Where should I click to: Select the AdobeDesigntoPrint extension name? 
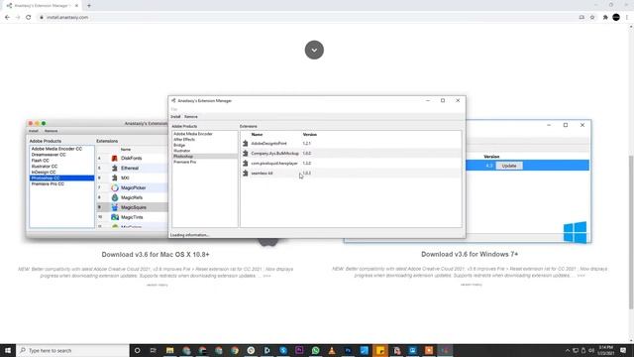click(268, 143)
